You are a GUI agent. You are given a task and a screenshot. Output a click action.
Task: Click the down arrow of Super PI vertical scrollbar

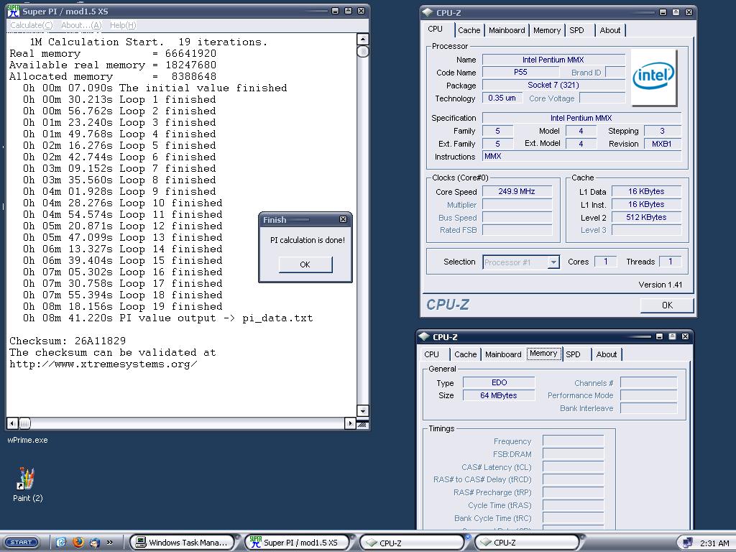362,410
